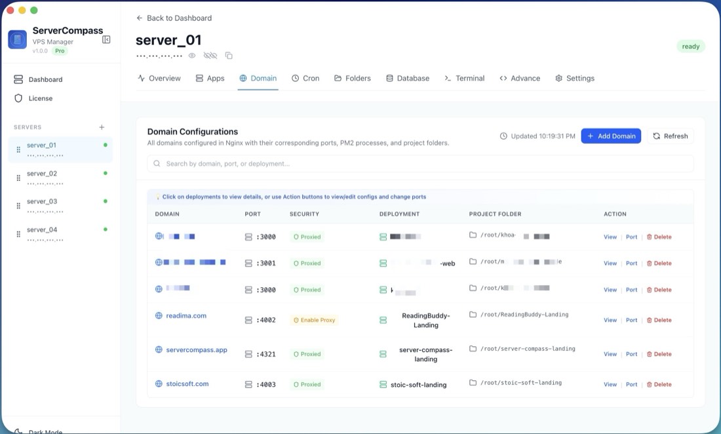Change port for servercompass.app
This screenshot has width=721, height=434.
click(631, 354)
